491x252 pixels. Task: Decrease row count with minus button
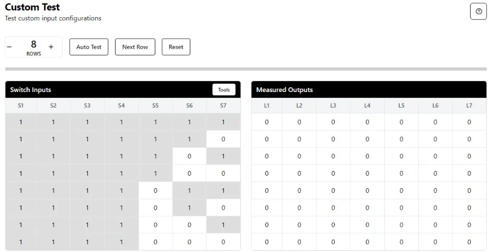[x=9, y=47]
